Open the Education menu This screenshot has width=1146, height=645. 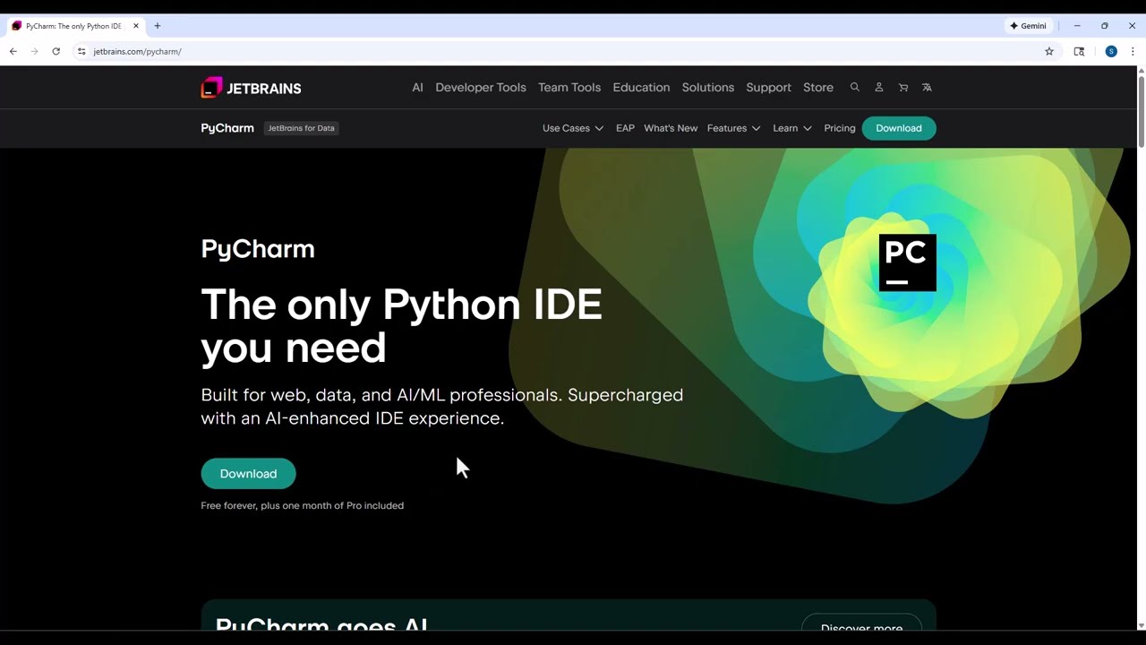(x=641, y=87)
